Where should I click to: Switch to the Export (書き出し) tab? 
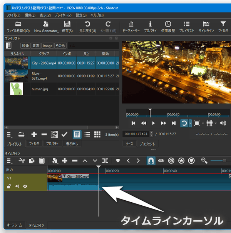click(72, 144)
